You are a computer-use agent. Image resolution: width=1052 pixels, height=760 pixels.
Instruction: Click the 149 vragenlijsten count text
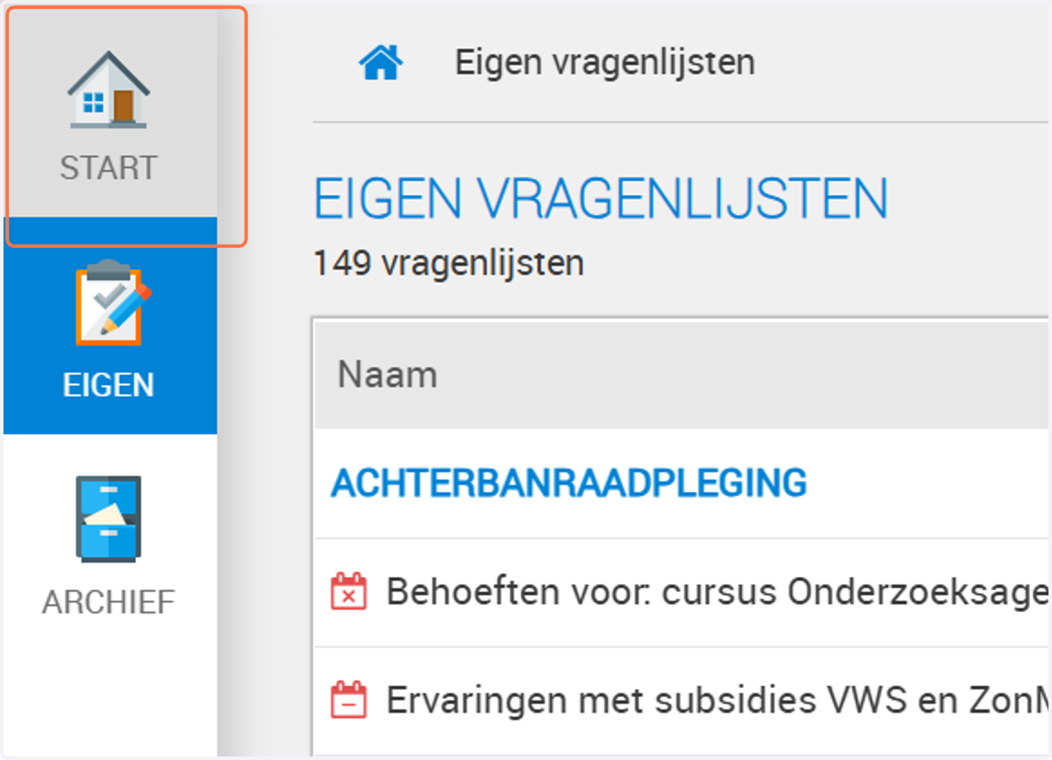click(449, 262)
